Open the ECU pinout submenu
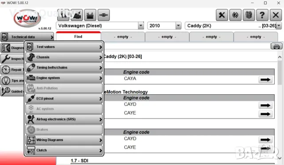 pyautogui.click(x=64, y=99)
